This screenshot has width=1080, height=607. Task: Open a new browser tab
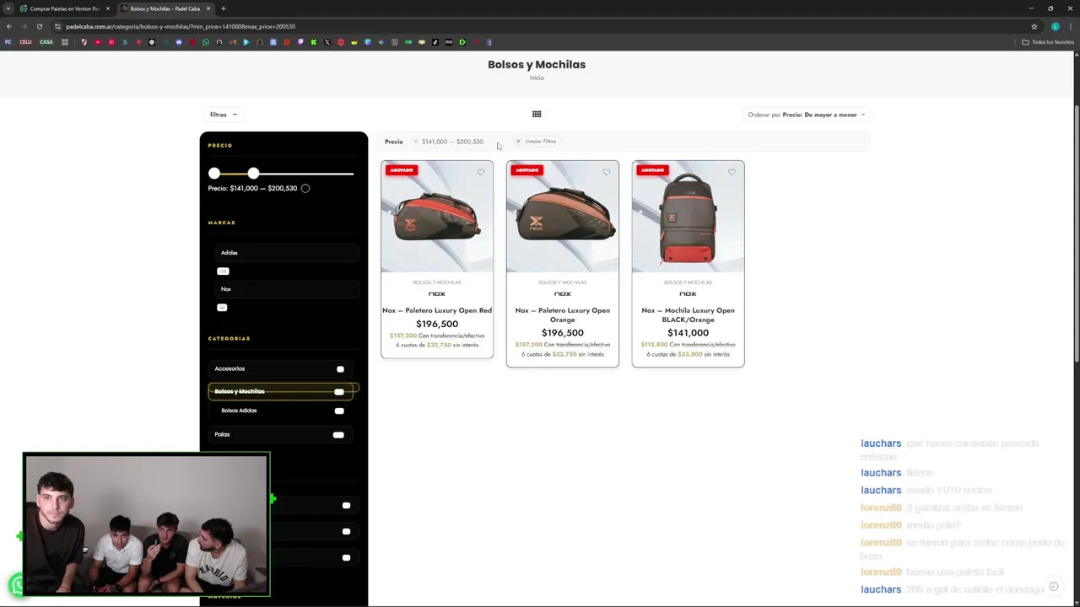[x=224, y=8]
